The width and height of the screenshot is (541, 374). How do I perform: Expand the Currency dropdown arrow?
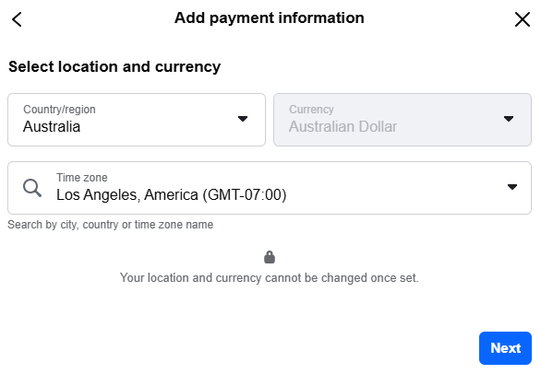[508, 119]
